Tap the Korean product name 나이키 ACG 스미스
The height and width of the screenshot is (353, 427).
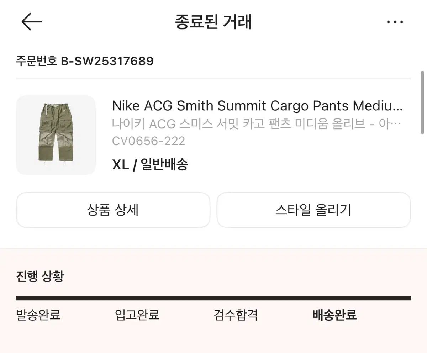click(256, 124)
